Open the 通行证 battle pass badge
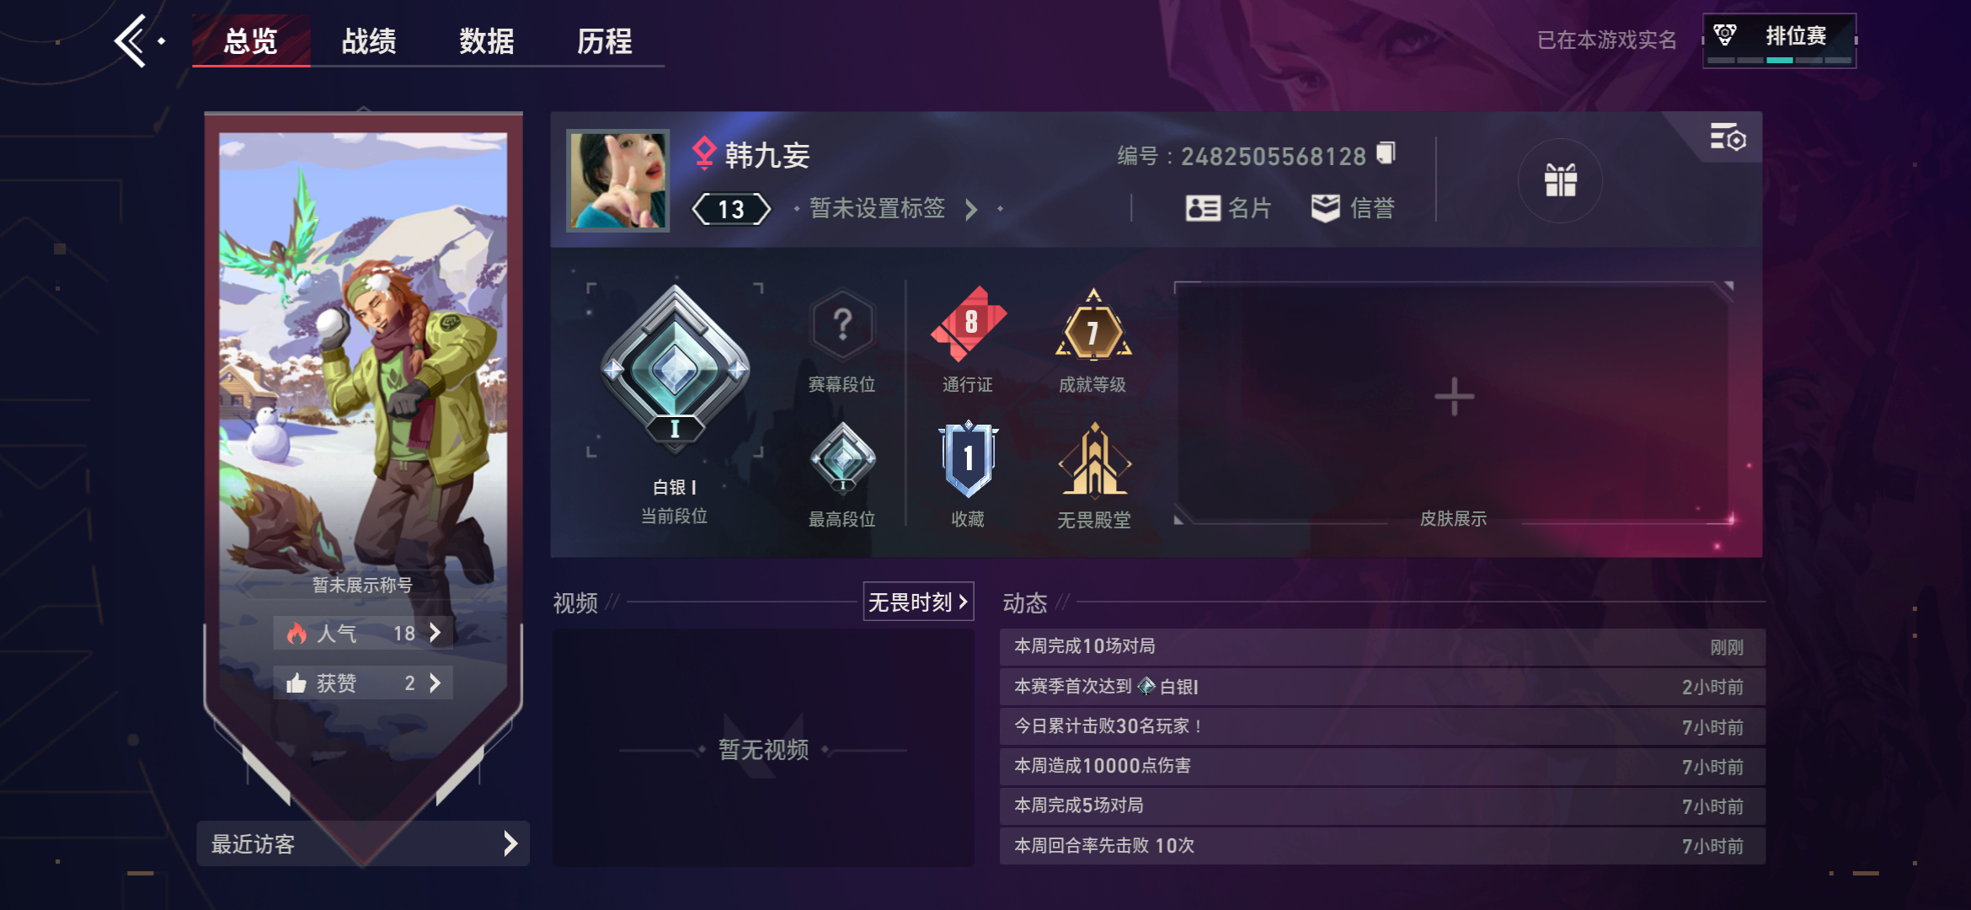The width and height of the screenshot is (1971, 910). click(x=969, y=324)
